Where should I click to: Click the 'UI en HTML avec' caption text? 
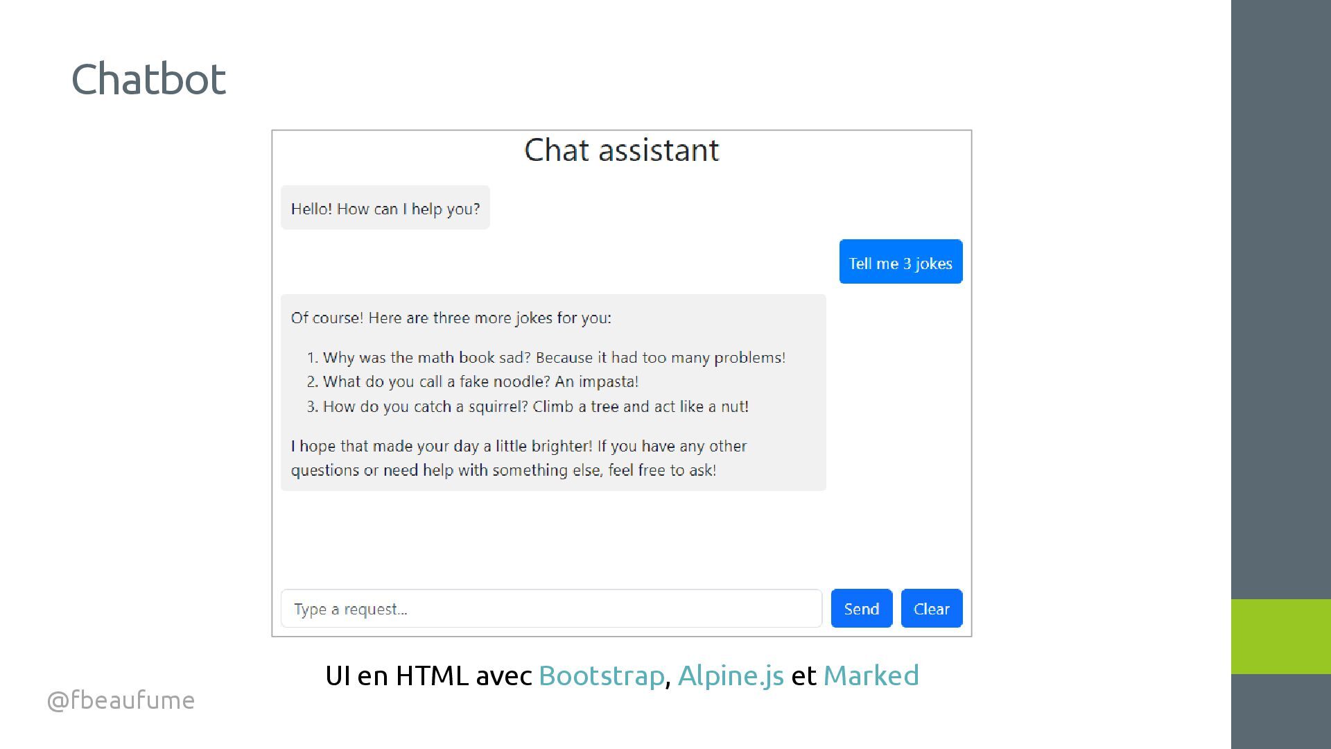[428, 675]
